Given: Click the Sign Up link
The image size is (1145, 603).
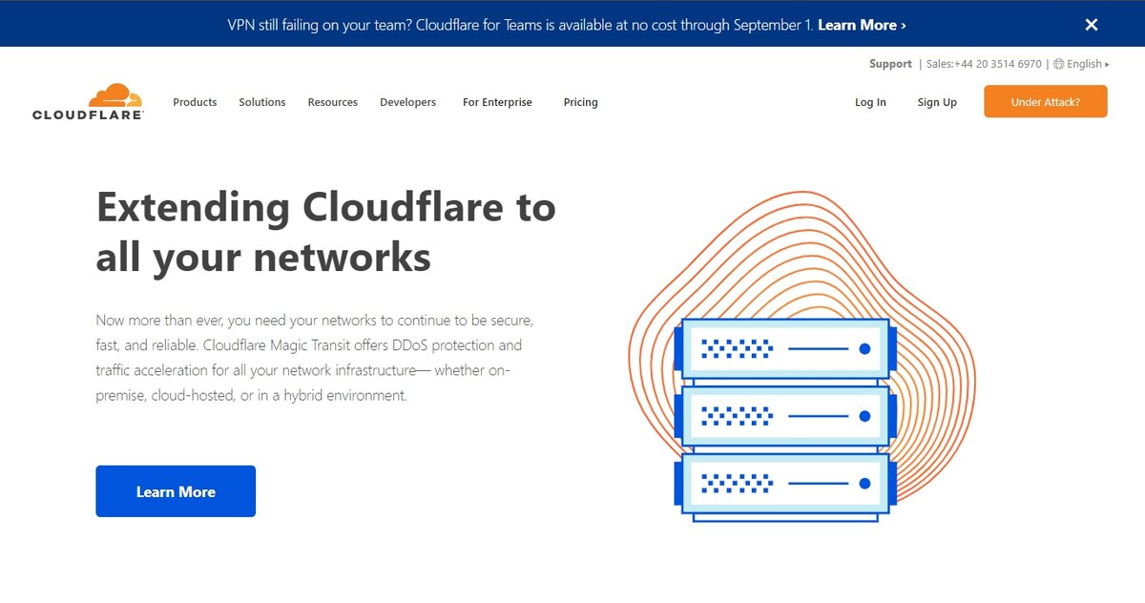Looking at the screenshot, I should pos(936,102).
